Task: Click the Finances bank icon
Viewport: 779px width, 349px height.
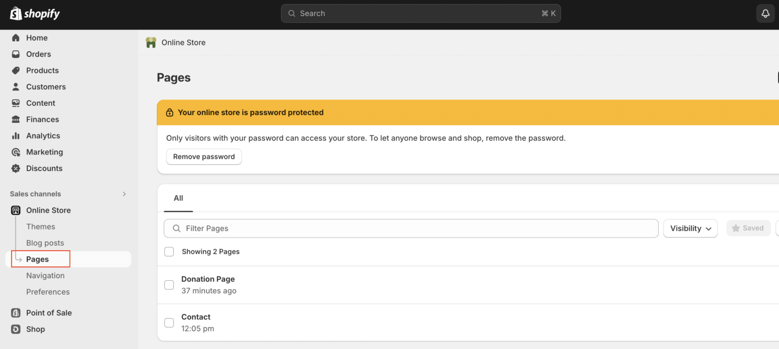Action: [16, 120]
